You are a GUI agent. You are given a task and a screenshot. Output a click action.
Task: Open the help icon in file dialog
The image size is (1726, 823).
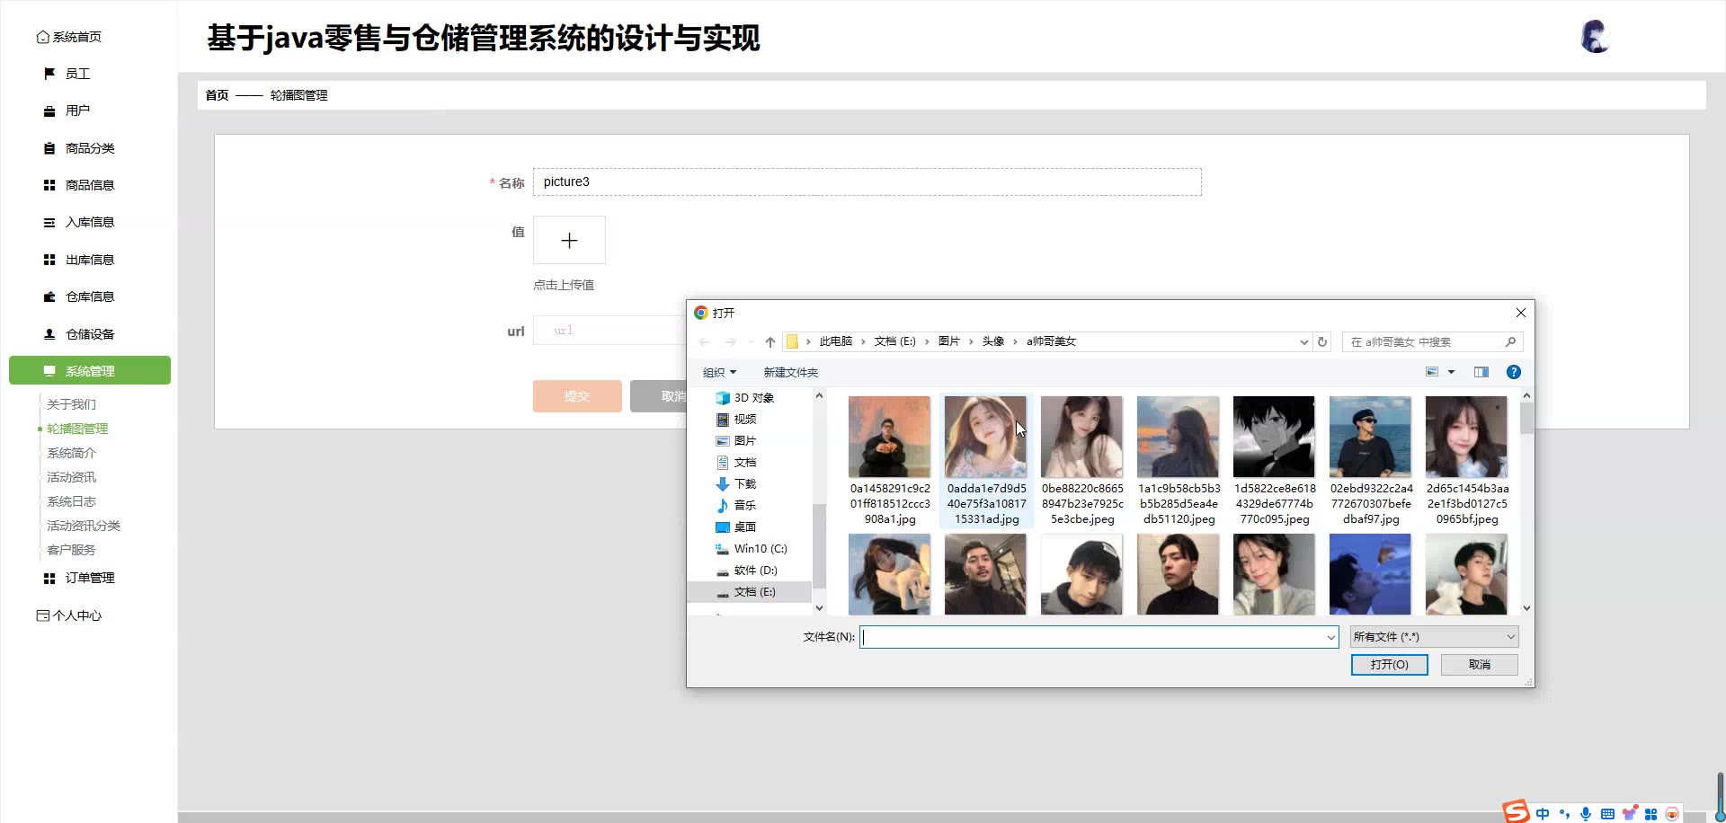point(1514,372)
